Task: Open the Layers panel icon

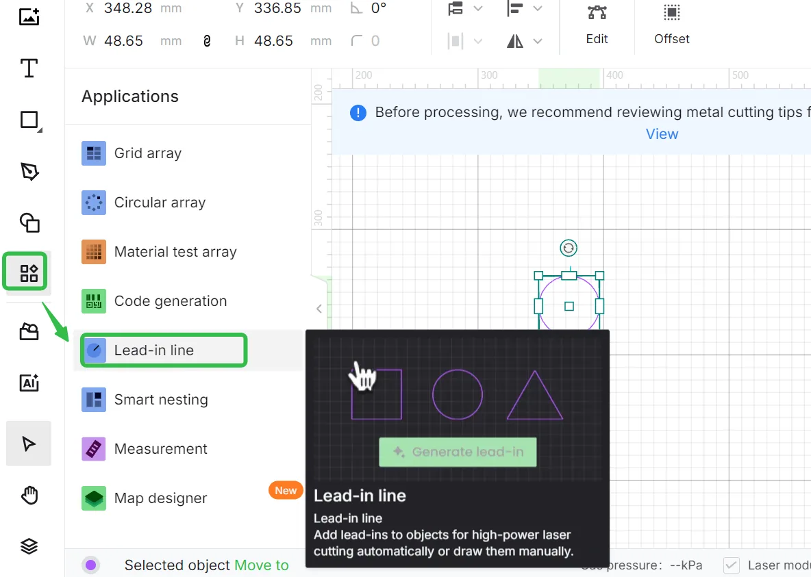Action: (x=29, y=546)
